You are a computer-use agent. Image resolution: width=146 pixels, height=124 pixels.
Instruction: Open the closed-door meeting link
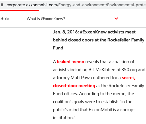[x=74, y=86]
